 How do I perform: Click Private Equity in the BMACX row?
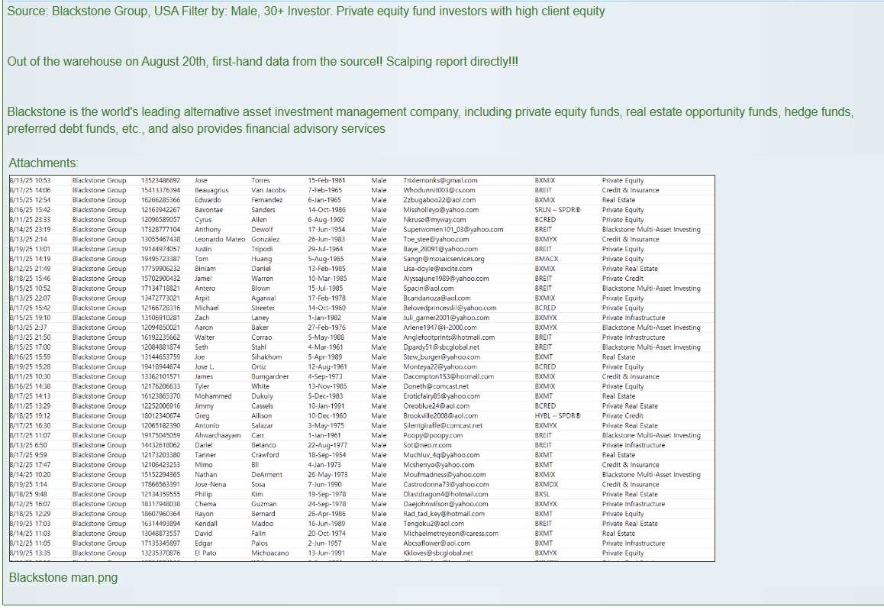[x=622, y=259]
